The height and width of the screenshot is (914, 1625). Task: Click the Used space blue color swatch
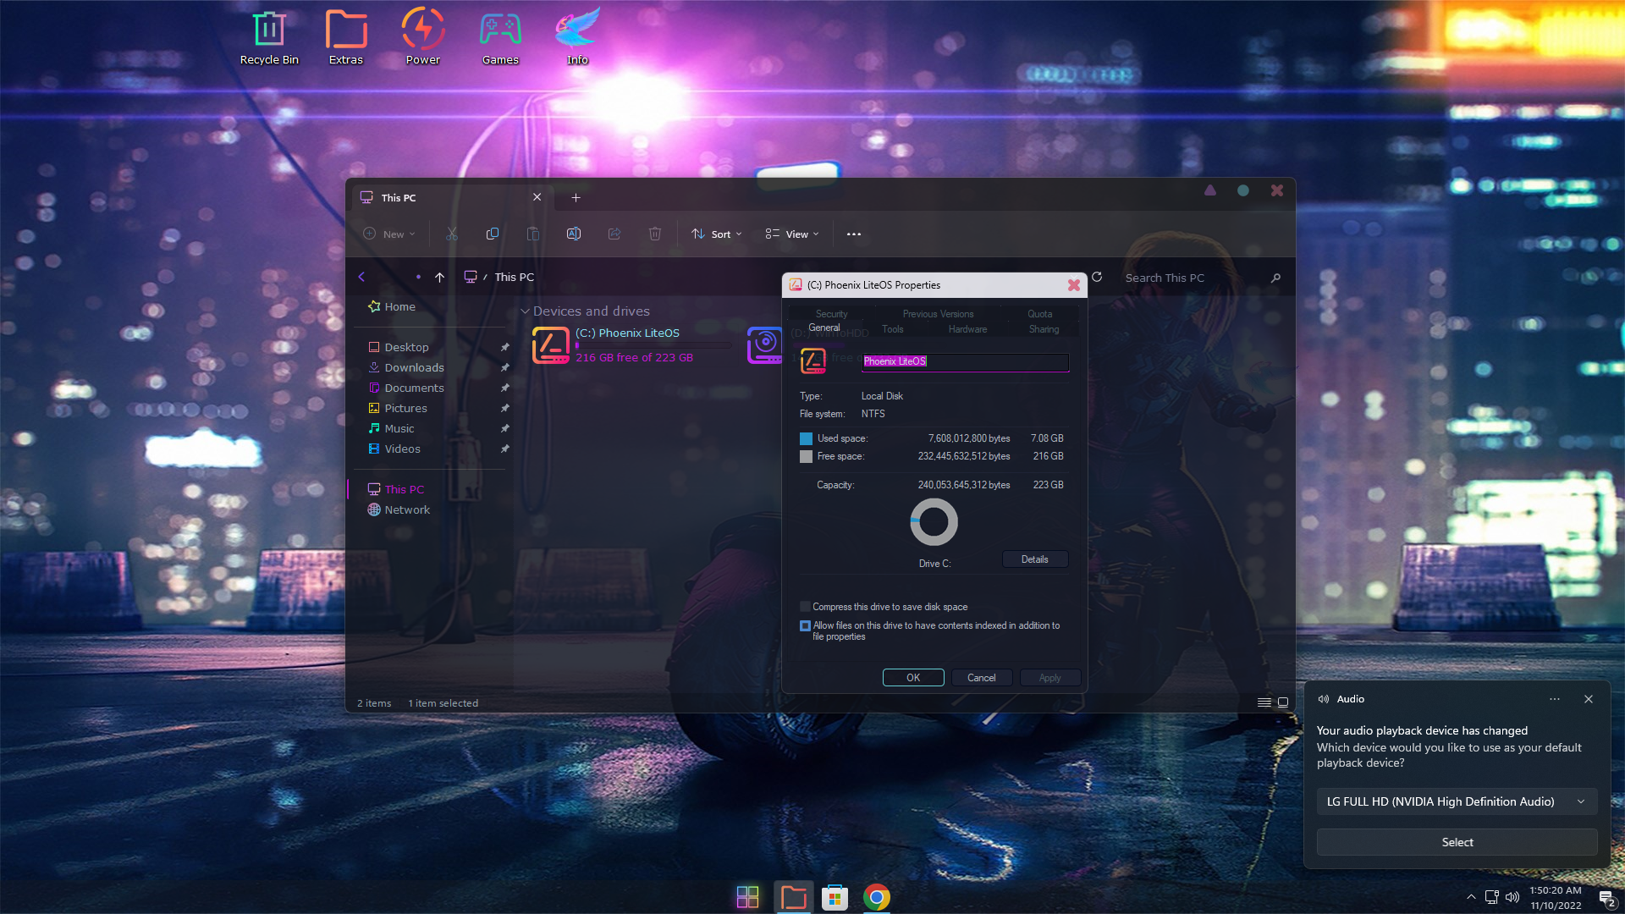click(806, 438)
